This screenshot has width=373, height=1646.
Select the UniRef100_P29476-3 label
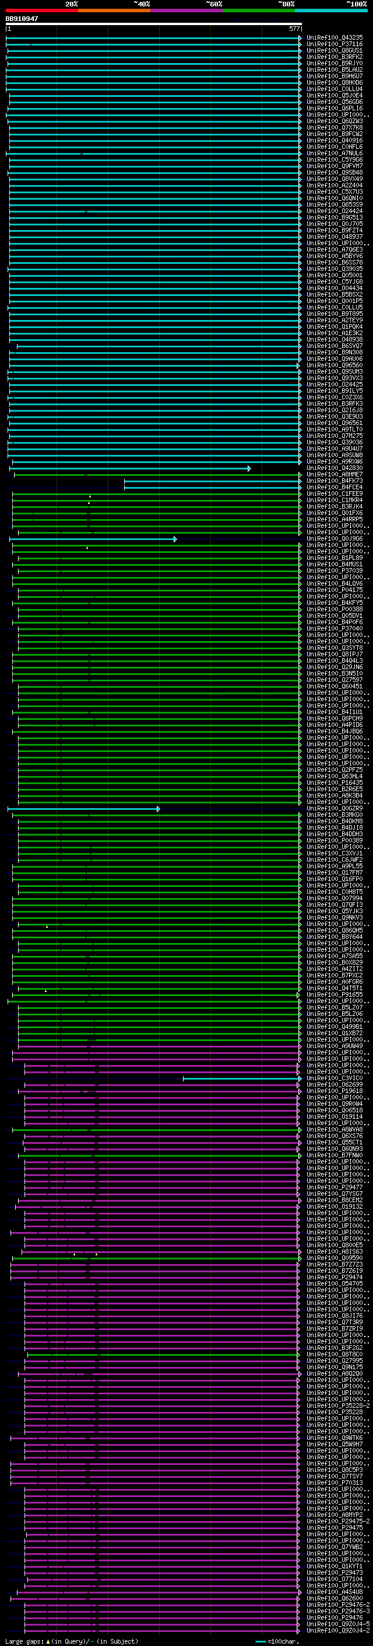338,1612
